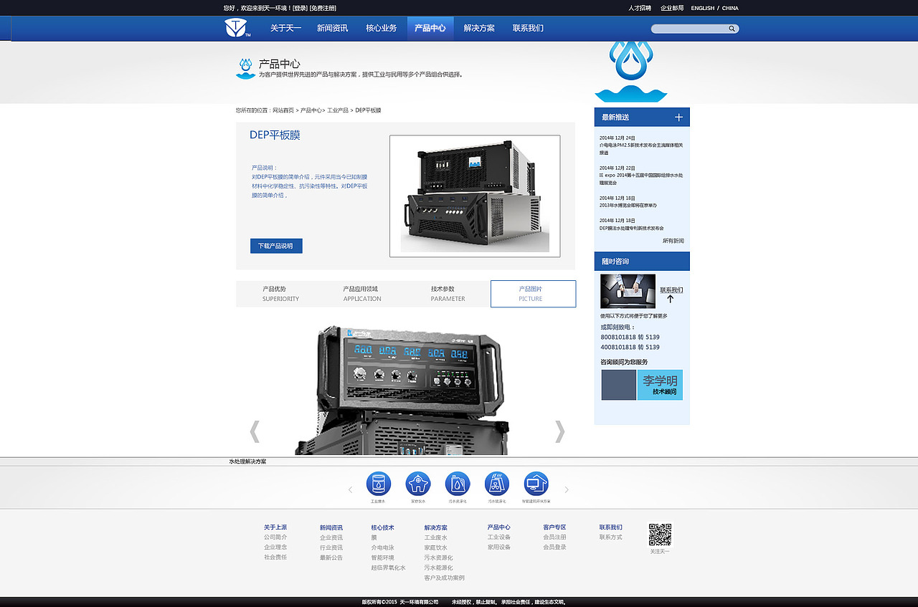Viewport: 918px width, 607px height.
Task: Go to 工业产品 in the breadcrumb
Action: point(338,110)
